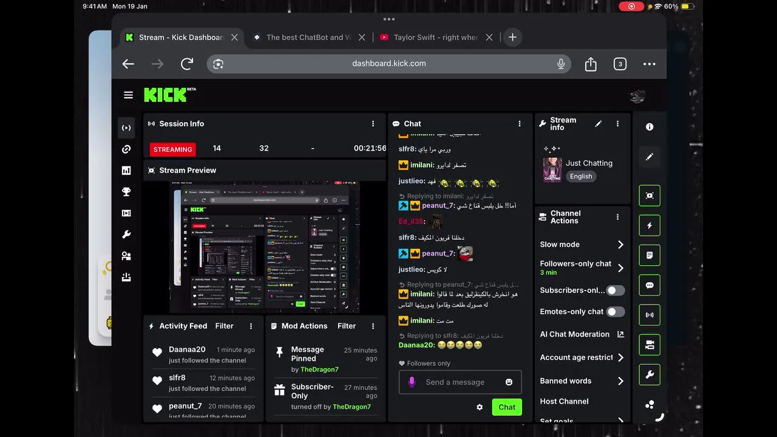
Task: Open a new browser tab
Action: pos(512,37)
